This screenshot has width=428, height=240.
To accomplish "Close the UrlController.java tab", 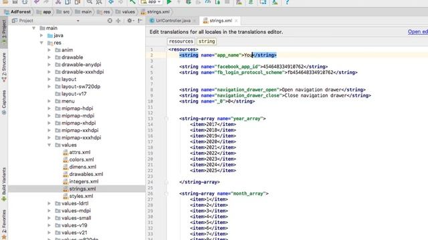I will 195,21.
